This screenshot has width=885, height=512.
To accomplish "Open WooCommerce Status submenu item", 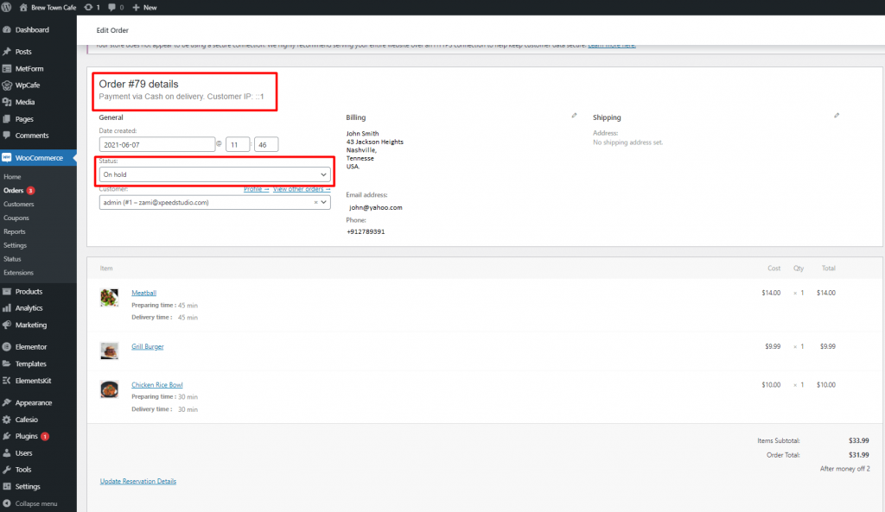I will [12, 259].
